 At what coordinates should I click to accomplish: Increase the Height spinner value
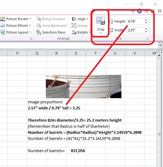point(146,20)
